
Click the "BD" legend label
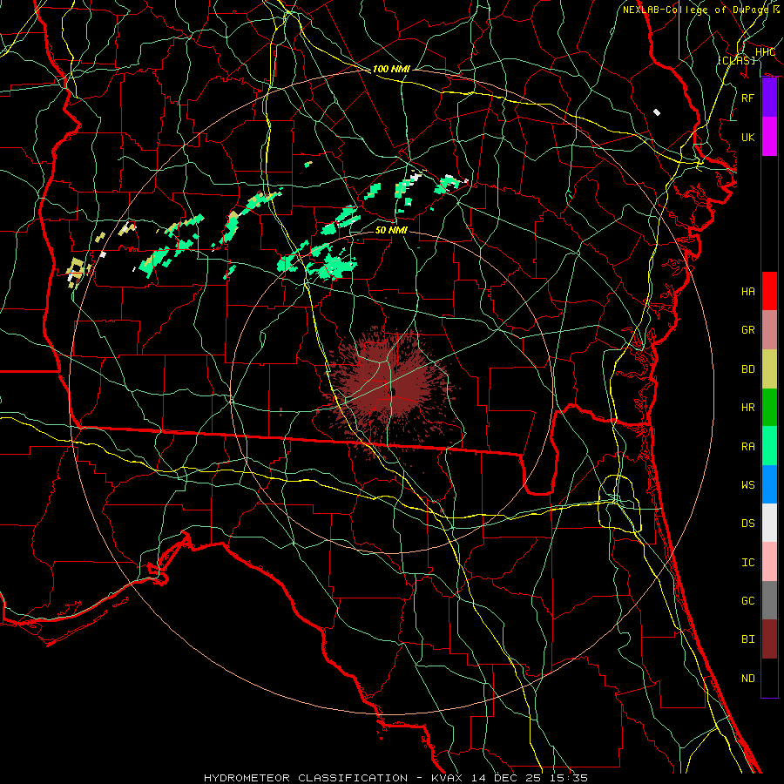(x=748, y=369)
